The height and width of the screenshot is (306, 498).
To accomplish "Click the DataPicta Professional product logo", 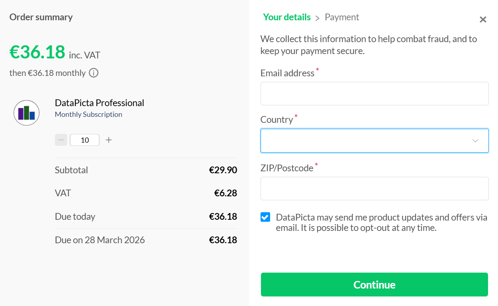I will tap(26, 112).
